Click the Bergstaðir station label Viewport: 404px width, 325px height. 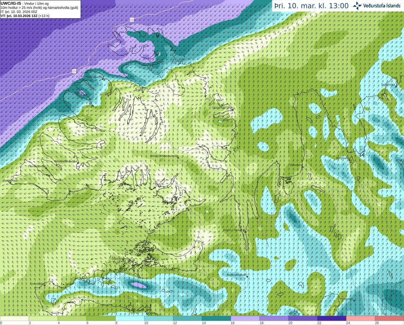[343, 158]
